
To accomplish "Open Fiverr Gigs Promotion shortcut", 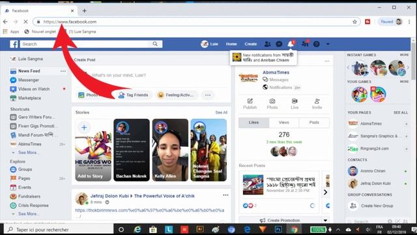I will click(33, 126).
